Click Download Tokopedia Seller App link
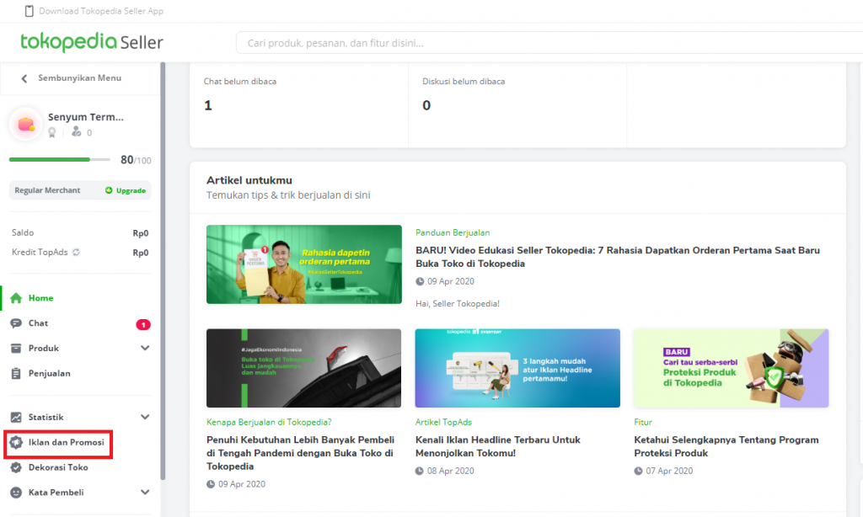The width and height of the screenshot is (863, 517). [100, 11]
